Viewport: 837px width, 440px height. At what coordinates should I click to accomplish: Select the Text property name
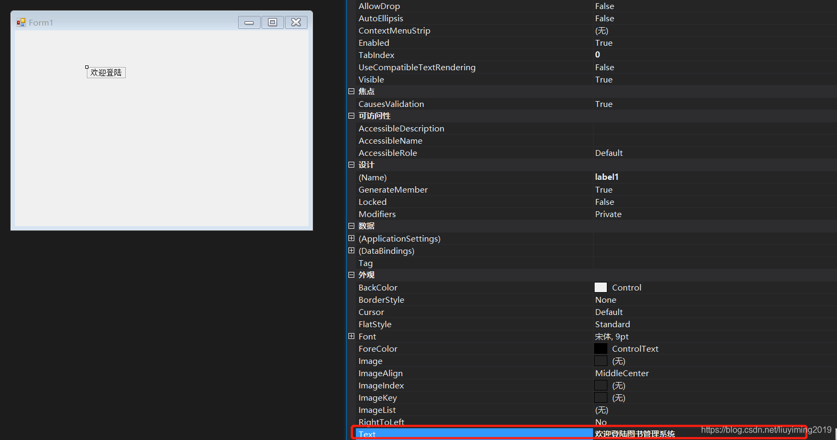(x=367, y=434)
